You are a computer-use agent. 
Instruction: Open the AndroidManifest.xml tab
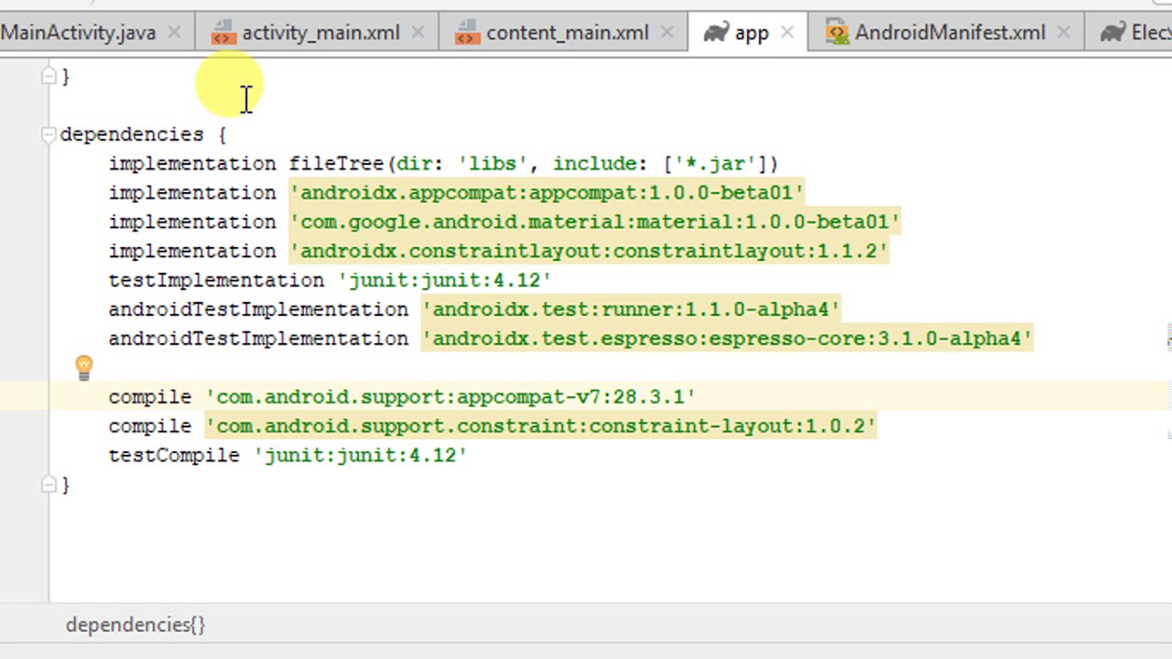[x=950, y=33]
